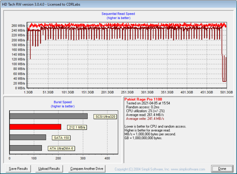Screen dimensions: 237x174
Task: Click the gray SATA 150 bar
Action: pyautogui.click(x=28, y=137)
